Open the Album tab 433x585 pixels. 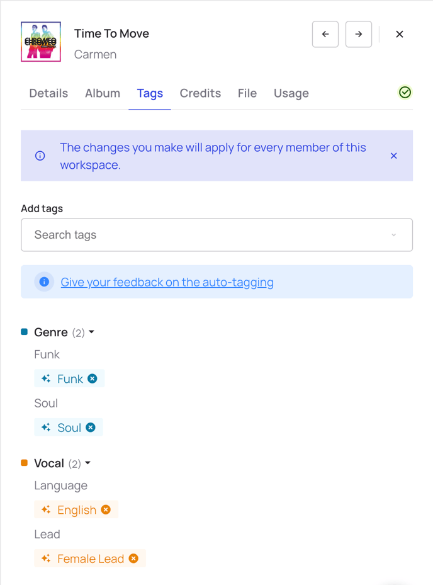tap(103, 93)
